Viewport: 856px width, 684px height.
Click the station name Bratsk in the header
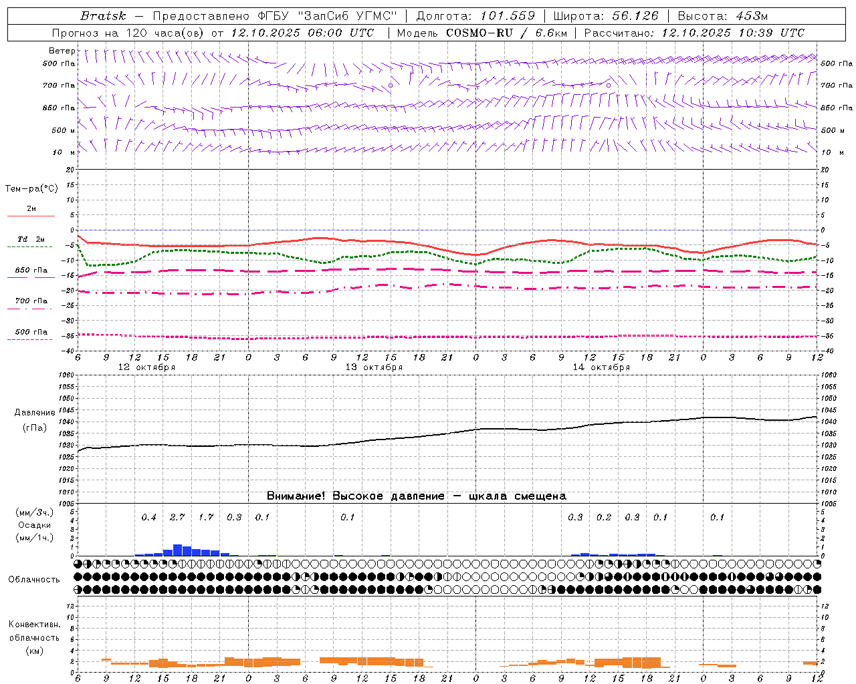[103, 16]
